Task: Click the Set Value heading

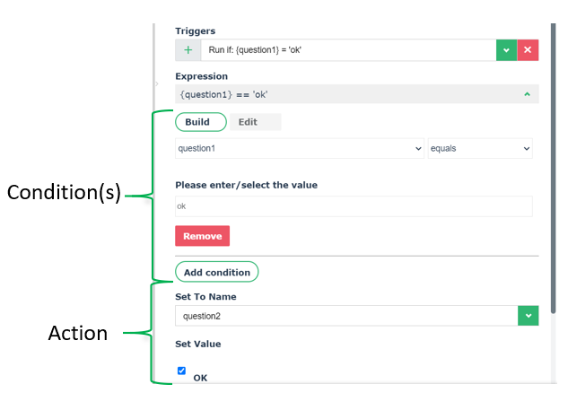Action: pyautogui.click(x=197, y=344)
